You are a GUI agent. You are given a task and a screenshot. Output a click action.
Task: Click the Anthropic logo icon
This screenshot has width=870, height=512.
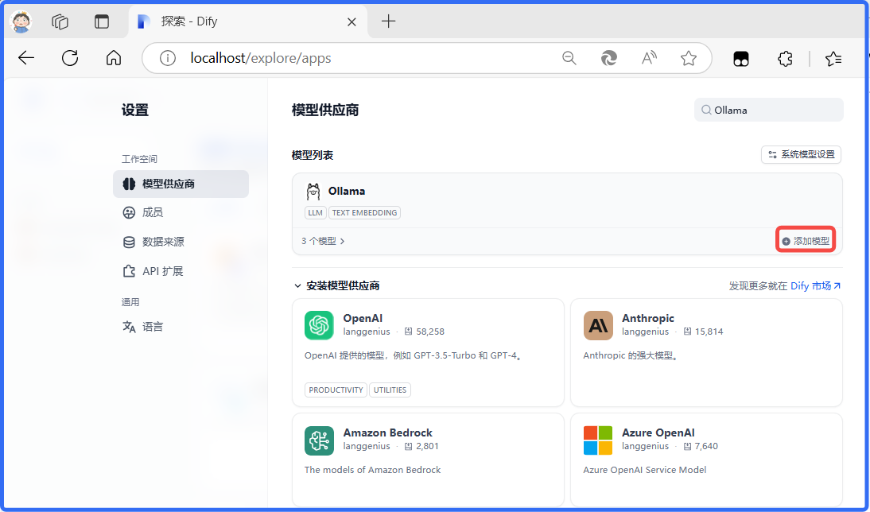coord(598,325)
